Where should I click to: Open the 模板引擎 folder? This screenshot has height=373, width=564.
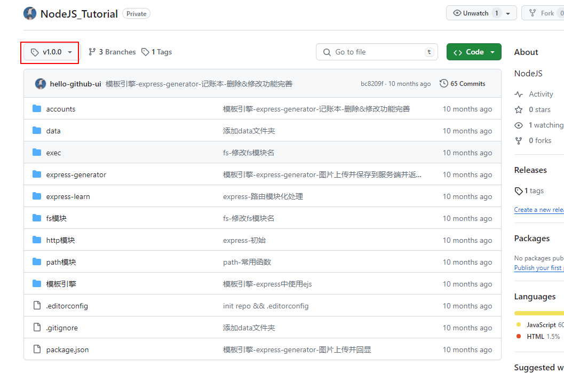61,284
